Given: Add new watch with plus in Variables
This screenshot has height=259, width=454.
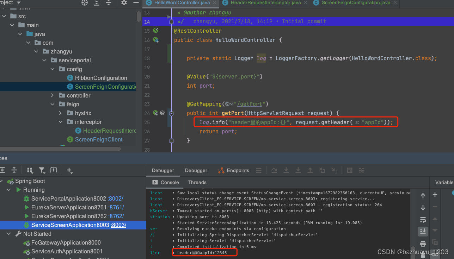Looking at the screenshot, I should (435, 195).
